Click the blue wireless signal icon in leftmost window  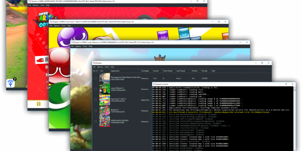[x=10, y=83]
